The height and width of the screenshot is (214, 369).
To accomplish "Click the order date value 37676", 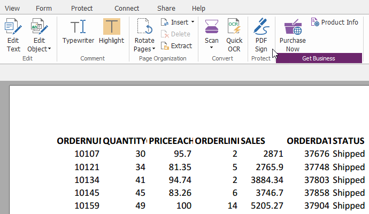I will click(317, 154).
